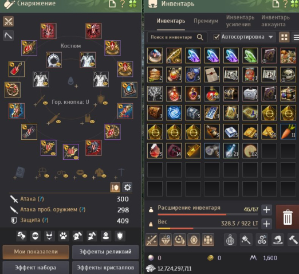
Task: Click the carrot item in inventory
Action: pos(288,131)
